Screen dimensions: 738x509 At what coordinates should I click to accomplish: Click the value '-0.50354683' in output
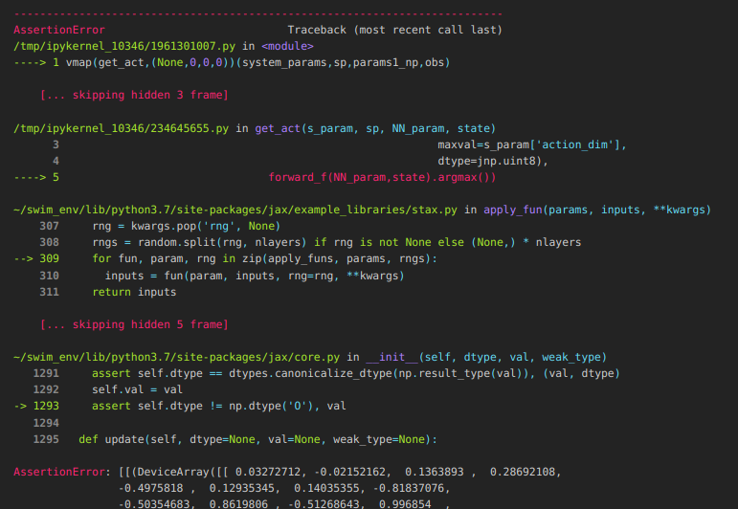pos(154,504)
